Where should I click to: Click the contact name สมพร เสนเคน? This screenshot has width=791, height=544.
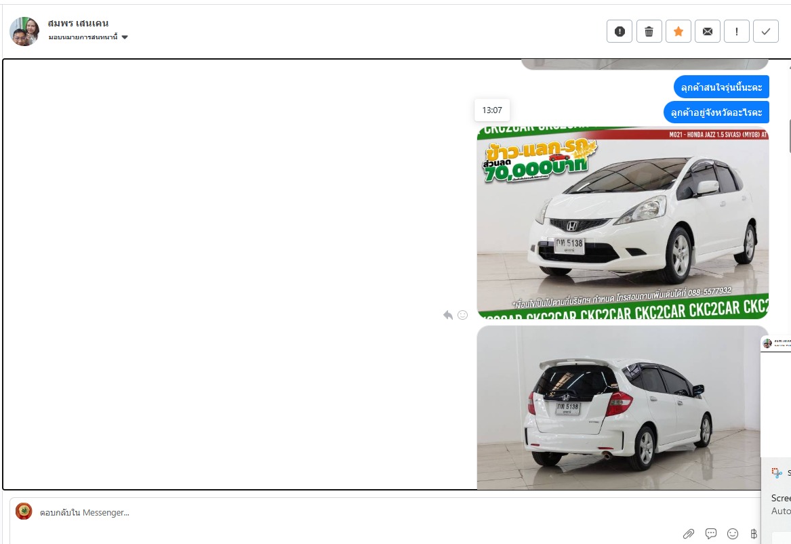pos(78,23)
